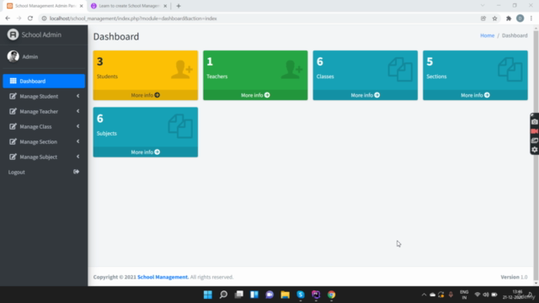Expand the Manage Class submenu chevron
Image resolution: width=539 pixels, height=303 pixels.
coord(78,126)
